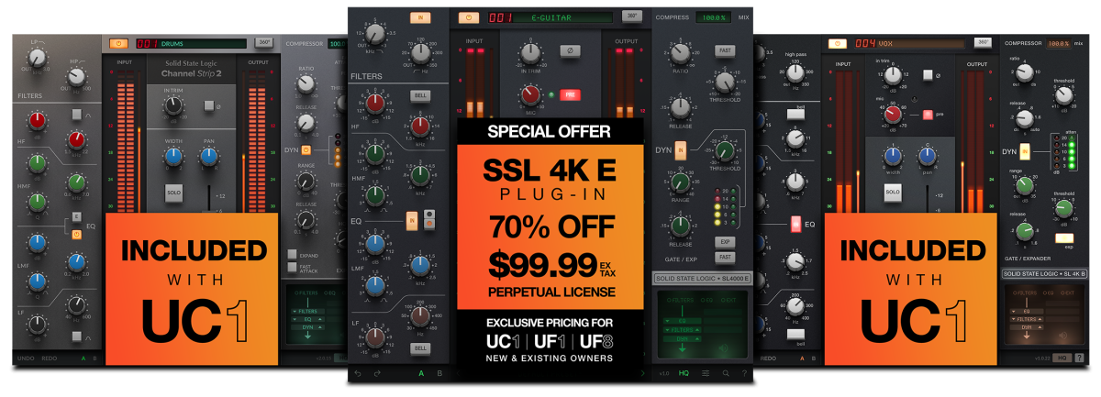Click the question mark help icon in the VOX plugin
Image resolution: width=1101 pixels, height=397 pixels.
[1078, 358]
